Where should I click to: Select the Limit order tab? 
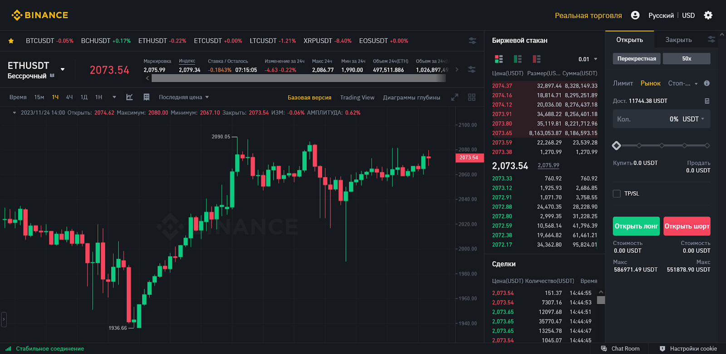tap(623, 83)
